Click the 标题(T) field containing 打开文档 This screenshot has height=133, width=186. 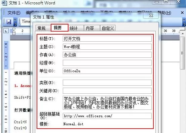click(x=107, y=39)
